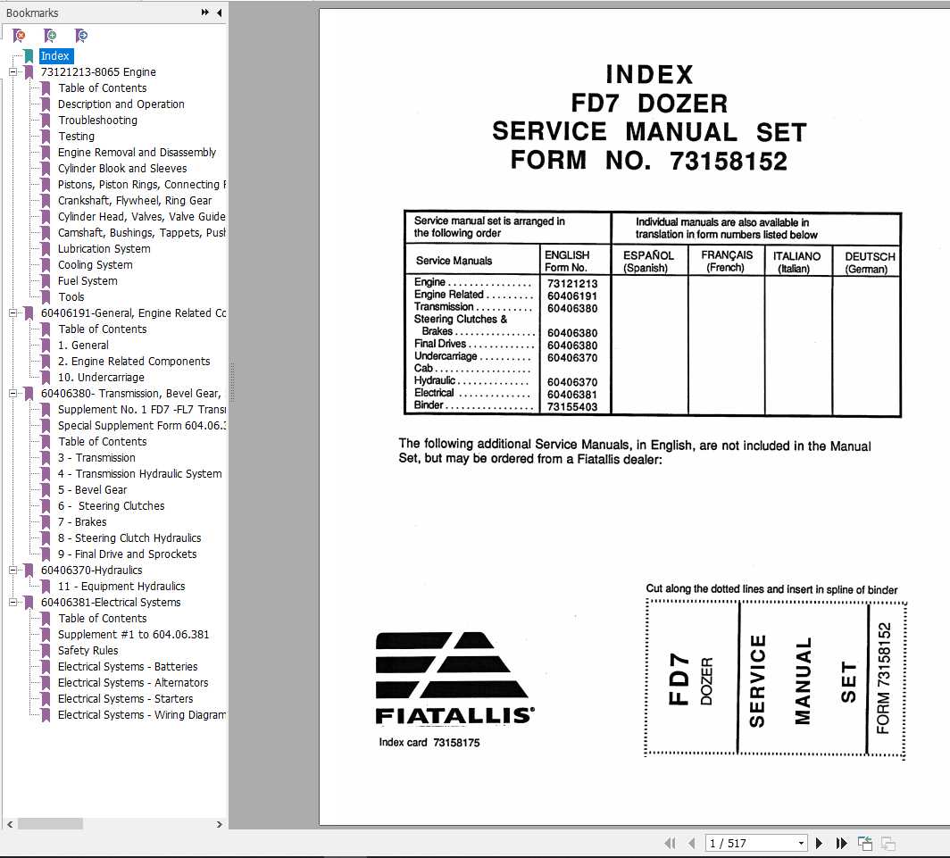Open the 3 - Transmission bookmark
Viewport: 950px width, 858px height.
(96, 458)
